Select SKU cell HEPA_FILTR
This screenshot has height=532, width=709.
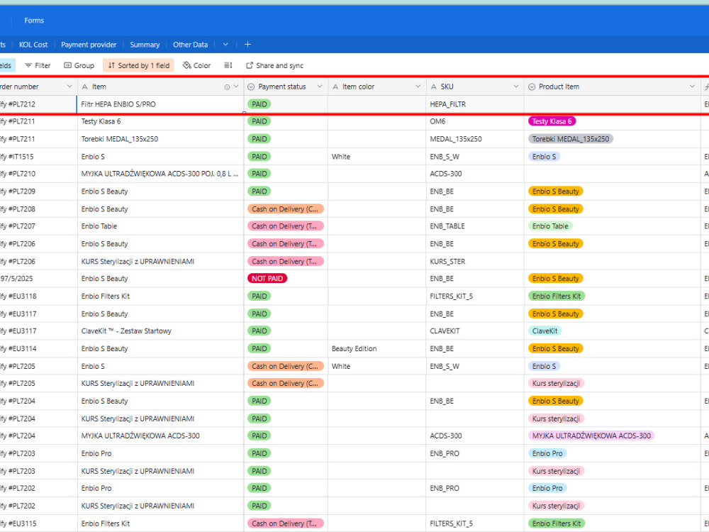(x=475, y=104)
